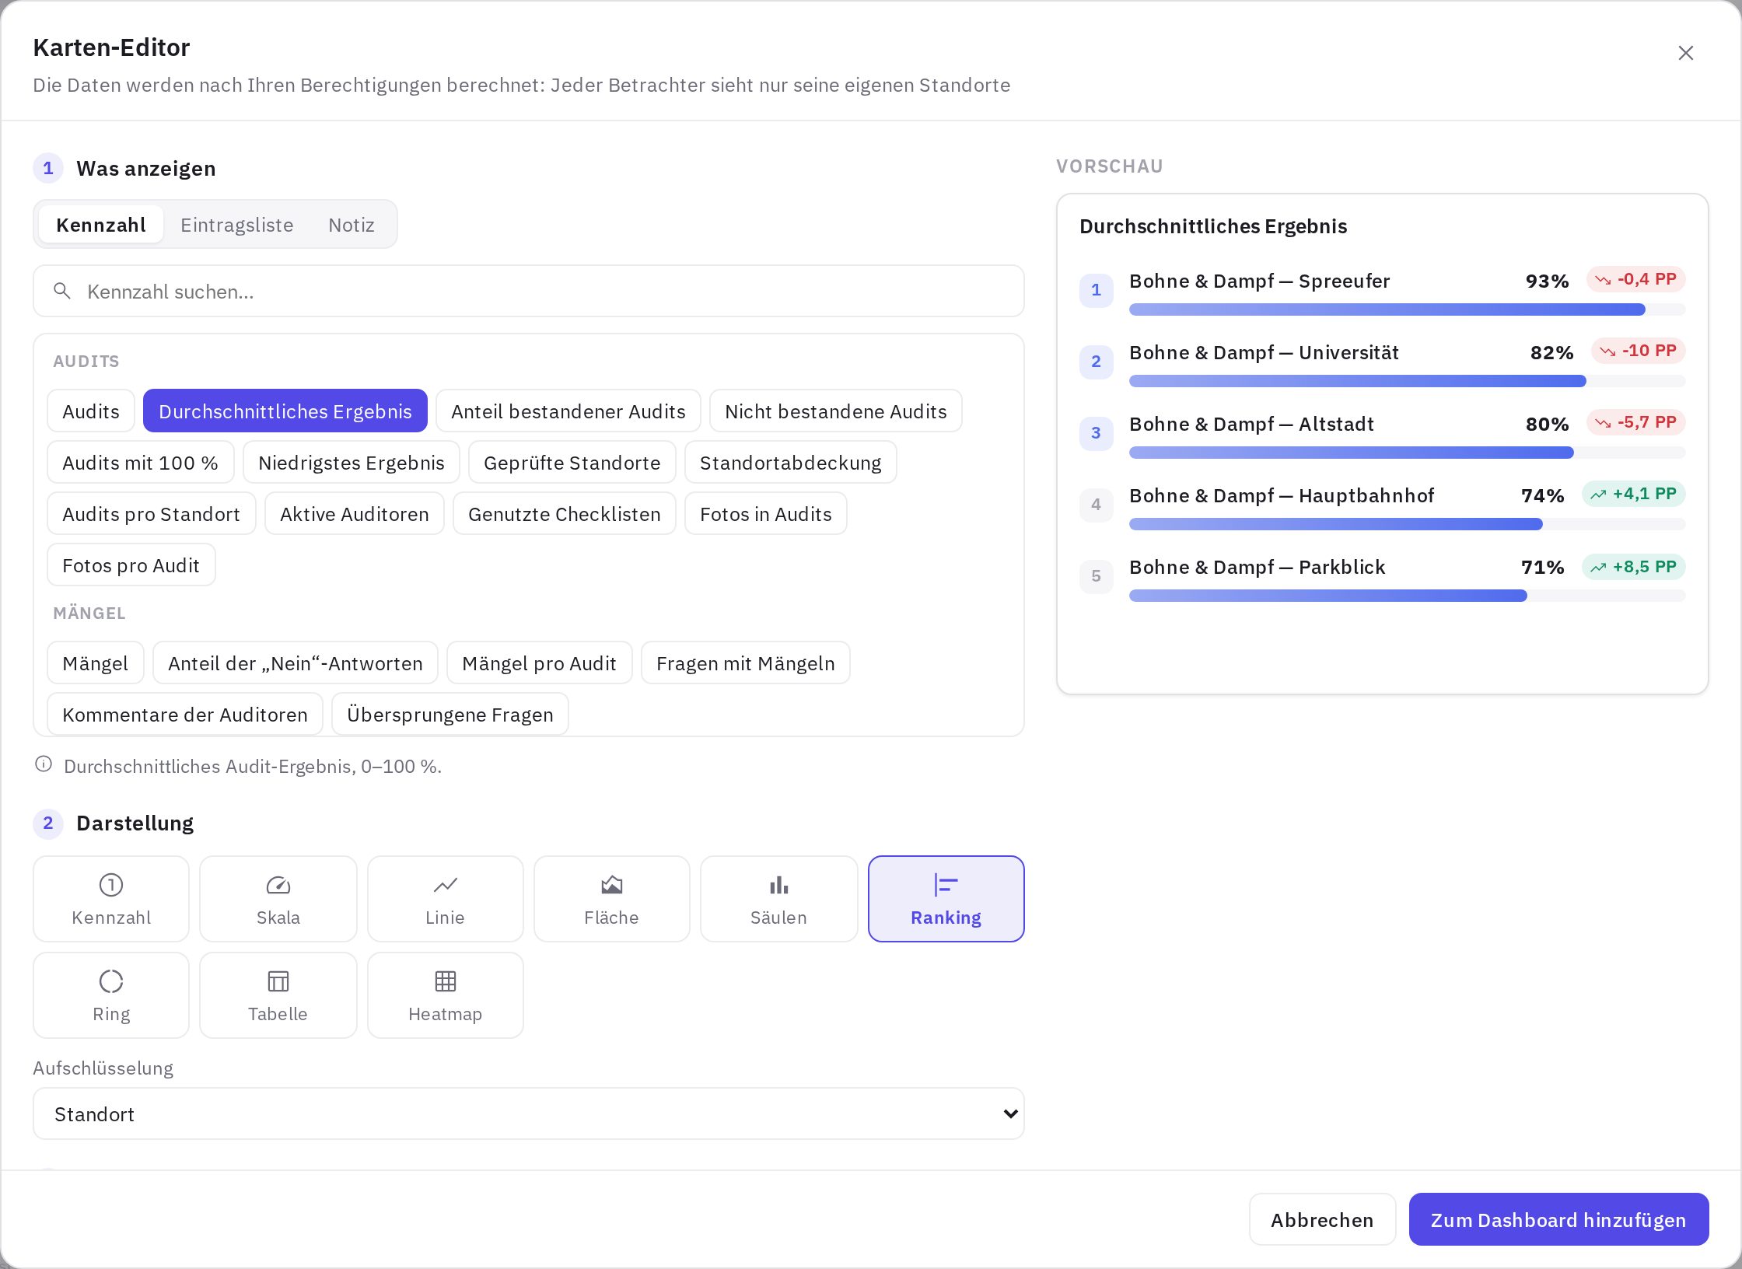Select the Fotos pro Audit chip

click(131, 565)
